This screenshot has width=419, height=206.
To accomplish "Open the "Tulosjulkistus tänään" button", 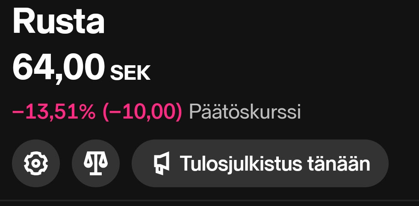I will click(x=260, y=163).
